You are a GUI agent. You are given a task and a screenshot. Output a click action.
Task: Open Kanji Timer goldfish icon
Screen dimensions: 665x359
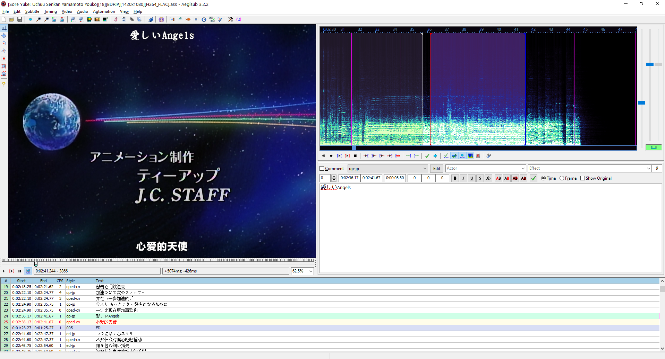click(x=188, y=19)
